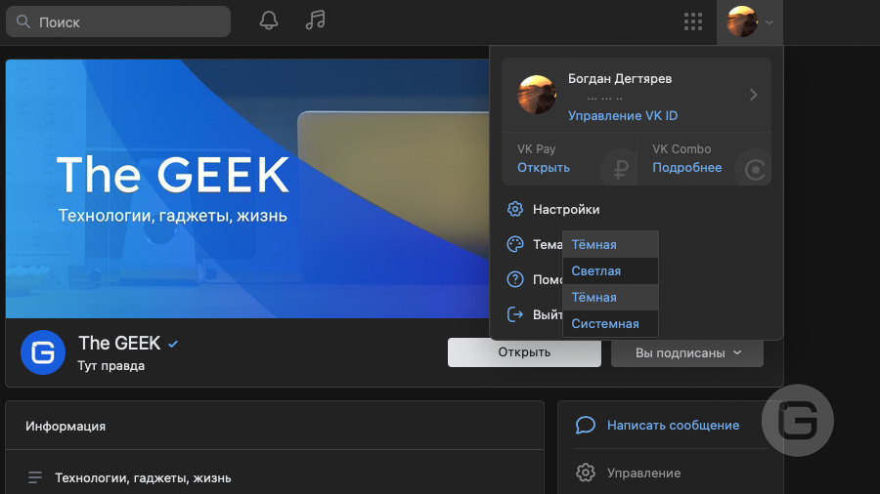880x494 pixels.
Task: Click the Открыть button under banner
Action: [x=524, y=352]
